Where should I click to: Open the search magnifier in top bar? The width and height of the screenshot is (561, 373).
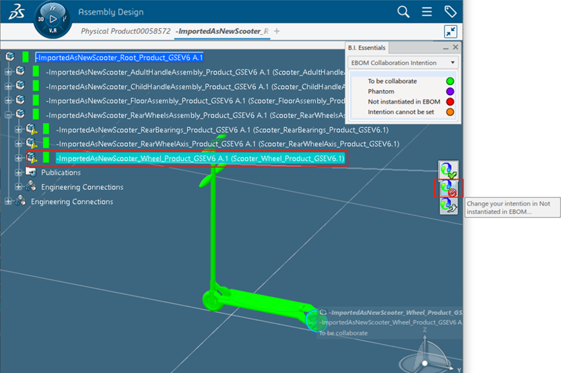(x=403, y=11)
